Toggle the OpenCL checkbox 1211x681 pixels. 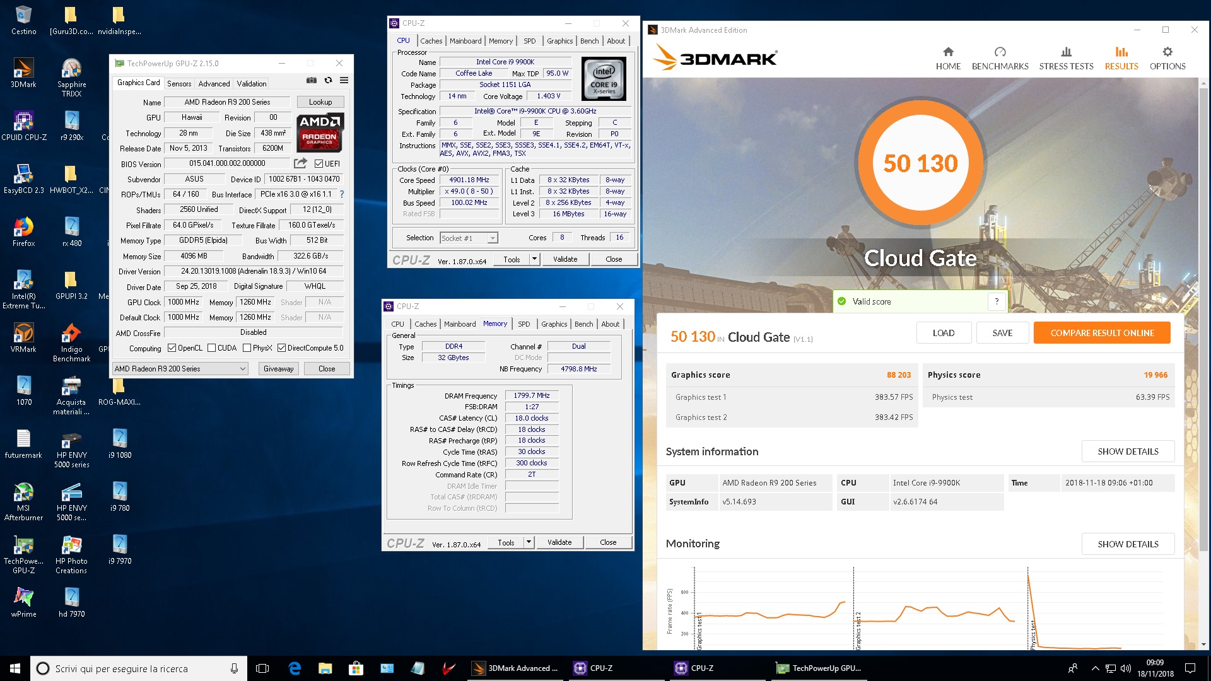click(x=172, y=348)
